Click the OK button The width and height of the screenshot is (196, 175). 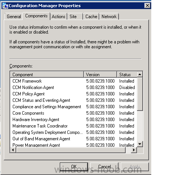pos(74,167)
